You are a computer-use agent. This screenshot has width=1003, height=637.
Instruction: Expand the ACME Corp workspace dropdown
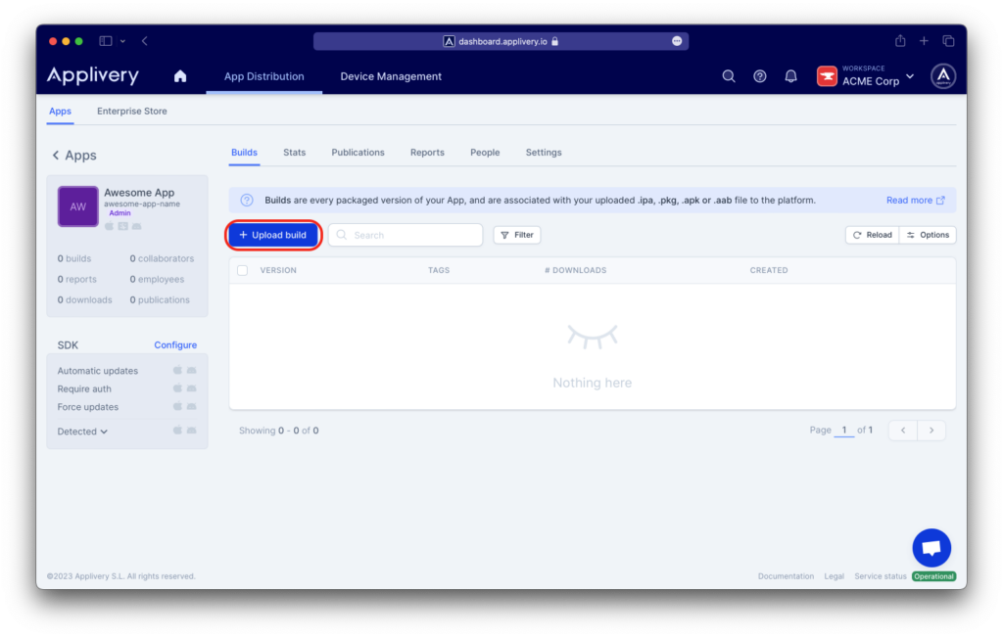pos(910,76)
